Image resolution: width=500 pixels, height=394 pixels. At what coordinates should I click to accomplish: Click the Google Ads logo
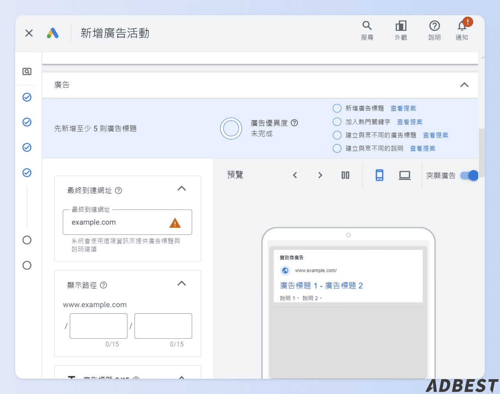click(x=53, y=33)
